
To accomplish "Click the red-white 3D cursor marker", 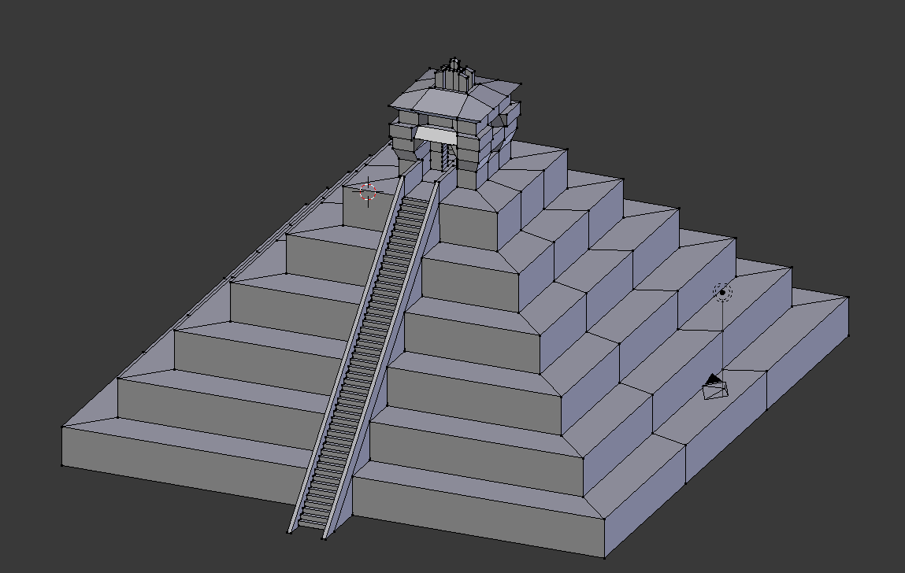I will (368, 191).
